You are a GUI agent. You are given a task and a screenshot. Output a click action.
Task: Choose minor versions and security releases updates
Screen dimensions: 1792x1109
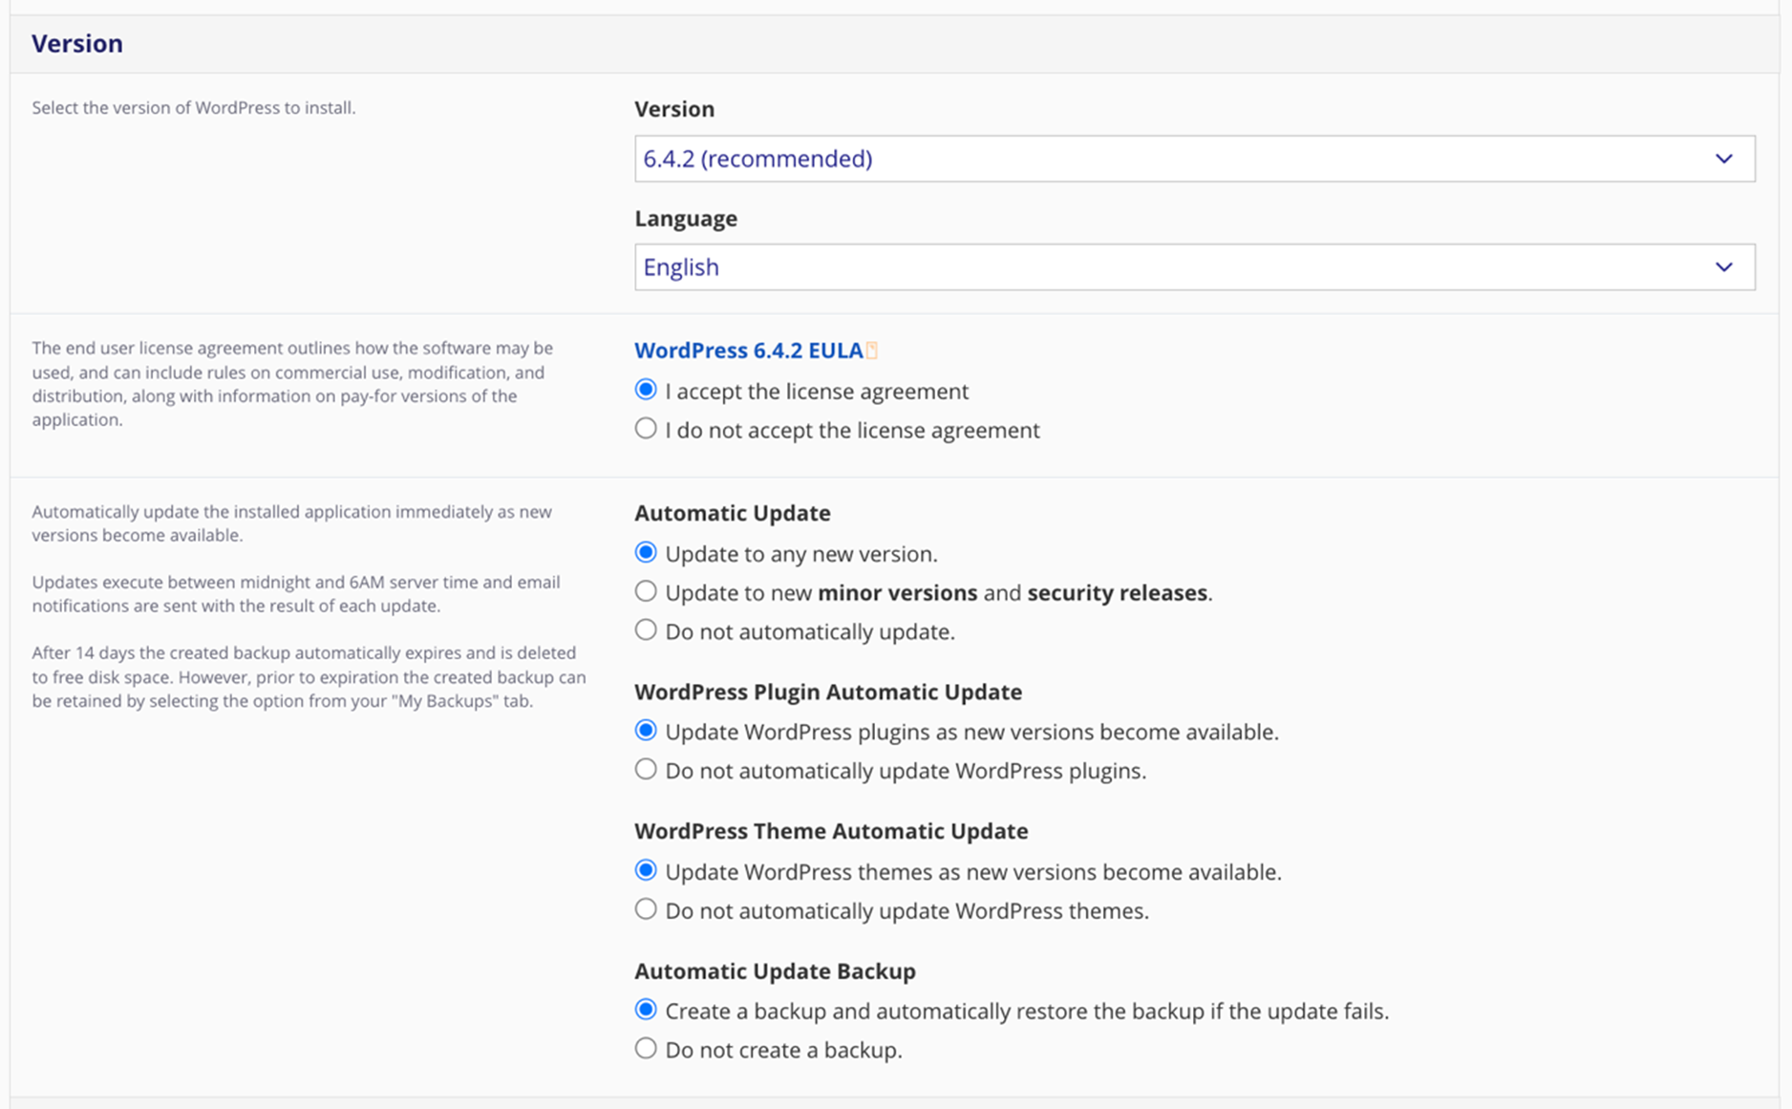(x=646, y=592)
